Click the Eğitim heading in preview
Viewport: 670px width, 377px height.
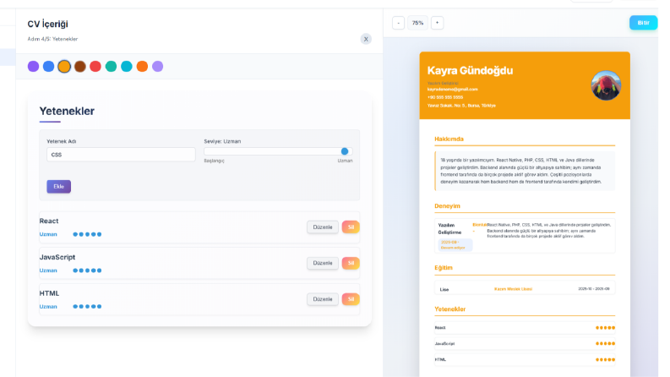tap(444, 268)
